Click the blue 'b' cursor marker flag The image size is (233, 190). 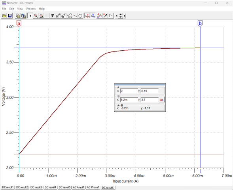[200, 23]
